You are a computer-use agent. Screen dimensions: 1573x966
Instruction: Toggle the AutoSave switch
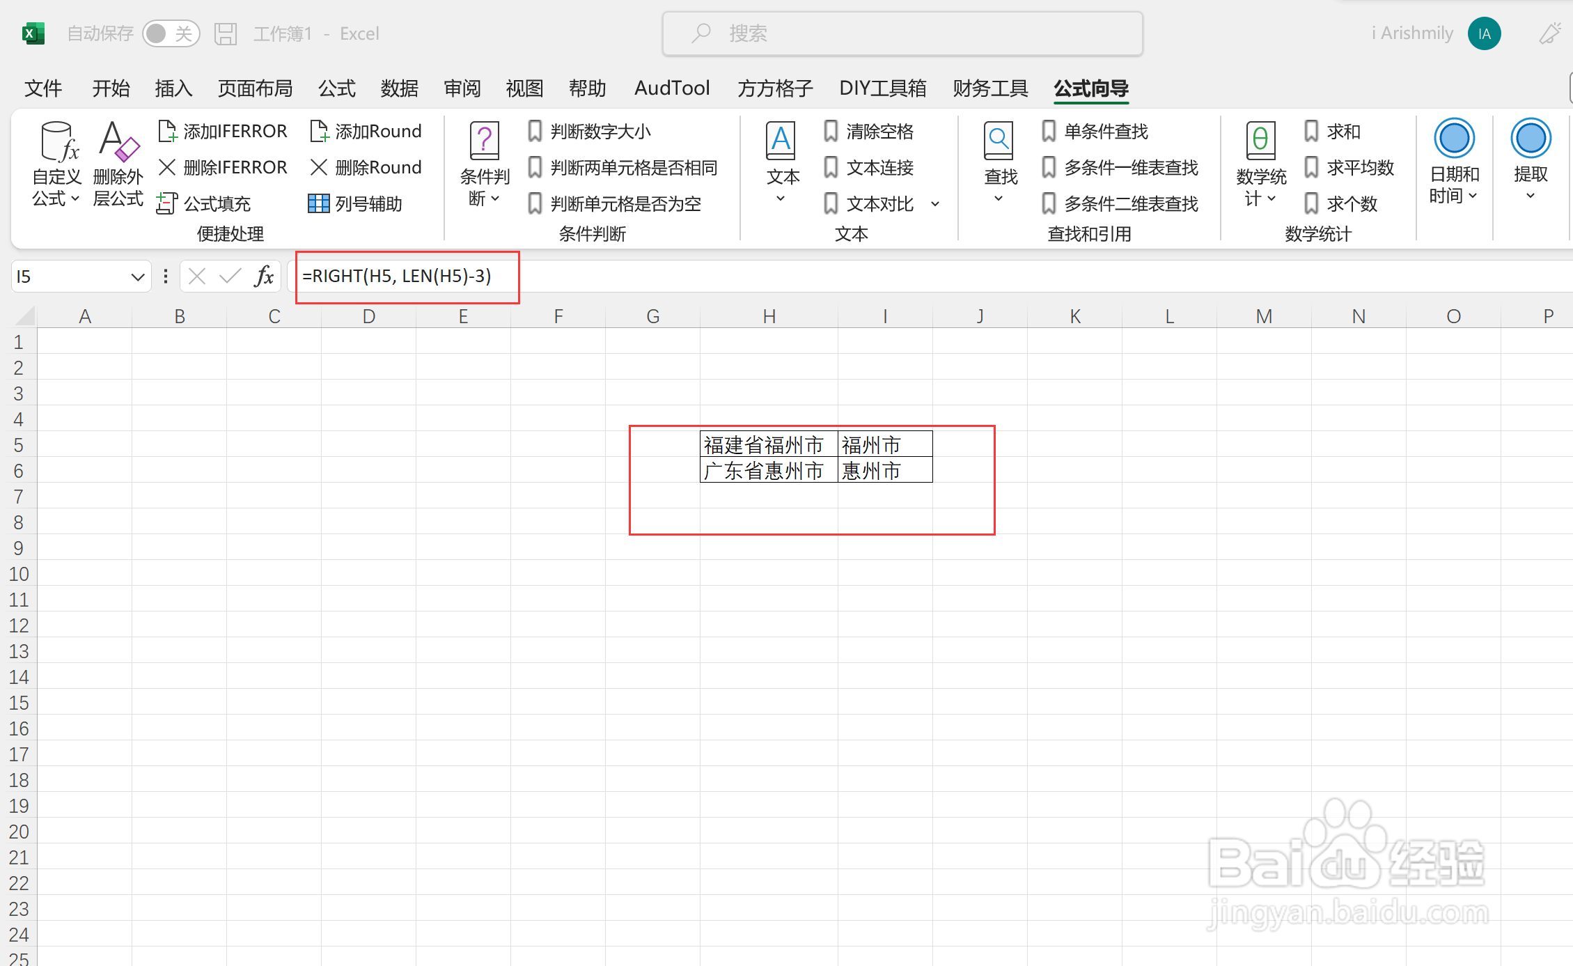click(x=171, y=33)
